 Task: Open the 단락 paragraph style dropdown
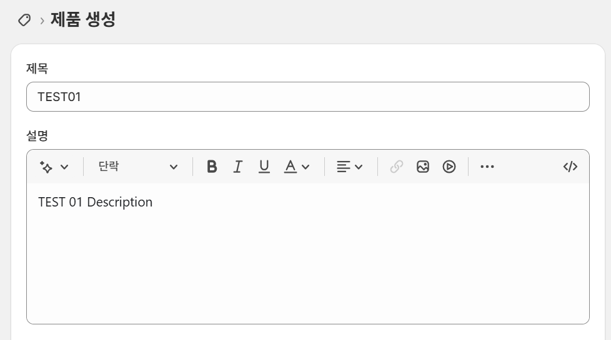point(137,167)
